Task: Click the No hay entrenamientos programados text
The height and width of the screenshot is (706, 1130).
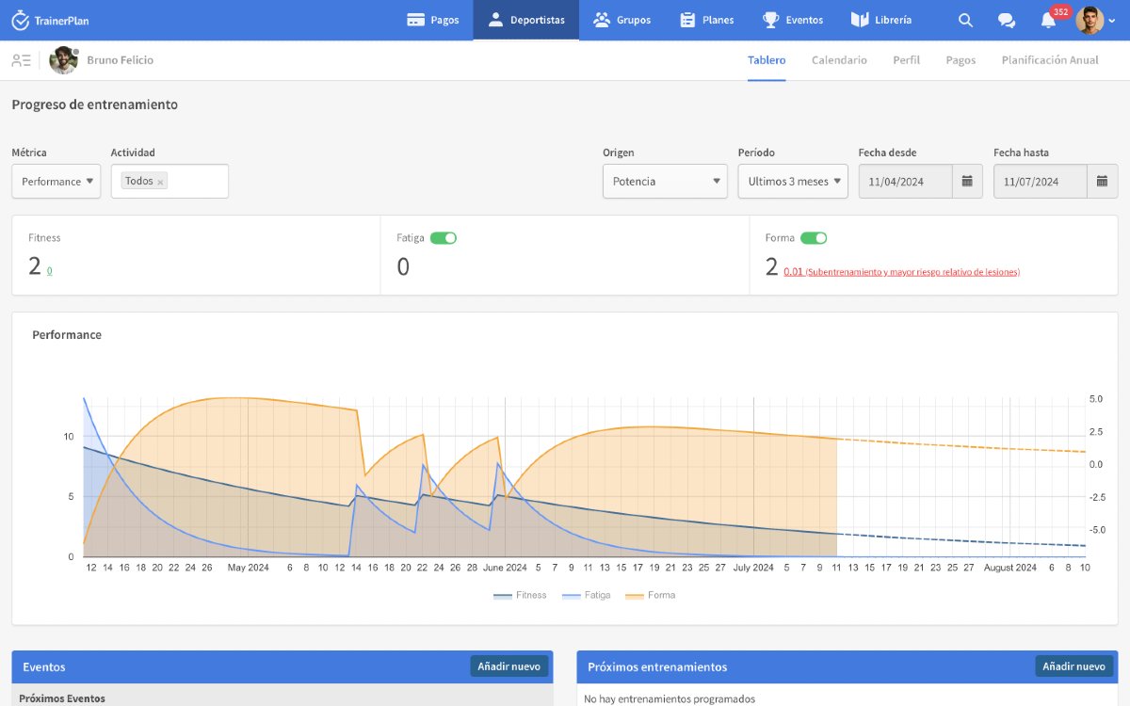Action: (670, 699)
